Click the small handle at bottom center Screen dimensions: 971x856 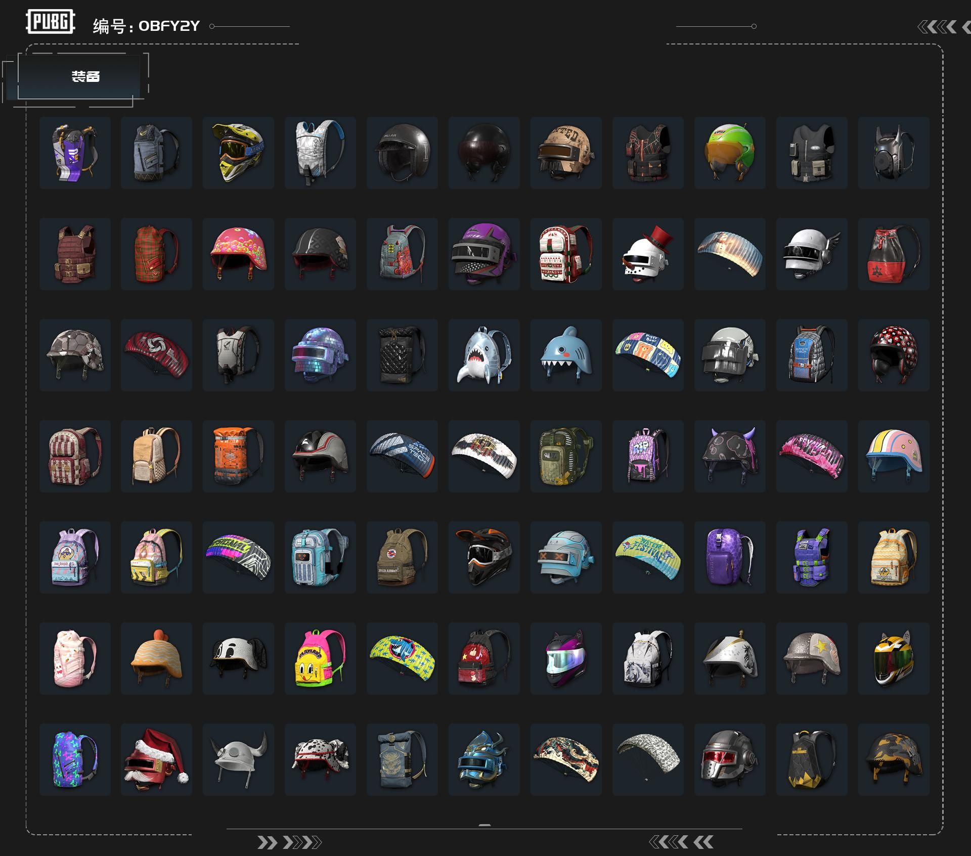(484, 825)
